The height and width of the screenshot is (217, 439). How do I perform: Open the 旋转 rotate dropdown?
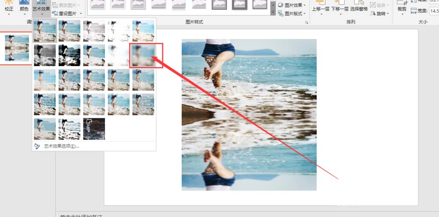coord(380,14)
